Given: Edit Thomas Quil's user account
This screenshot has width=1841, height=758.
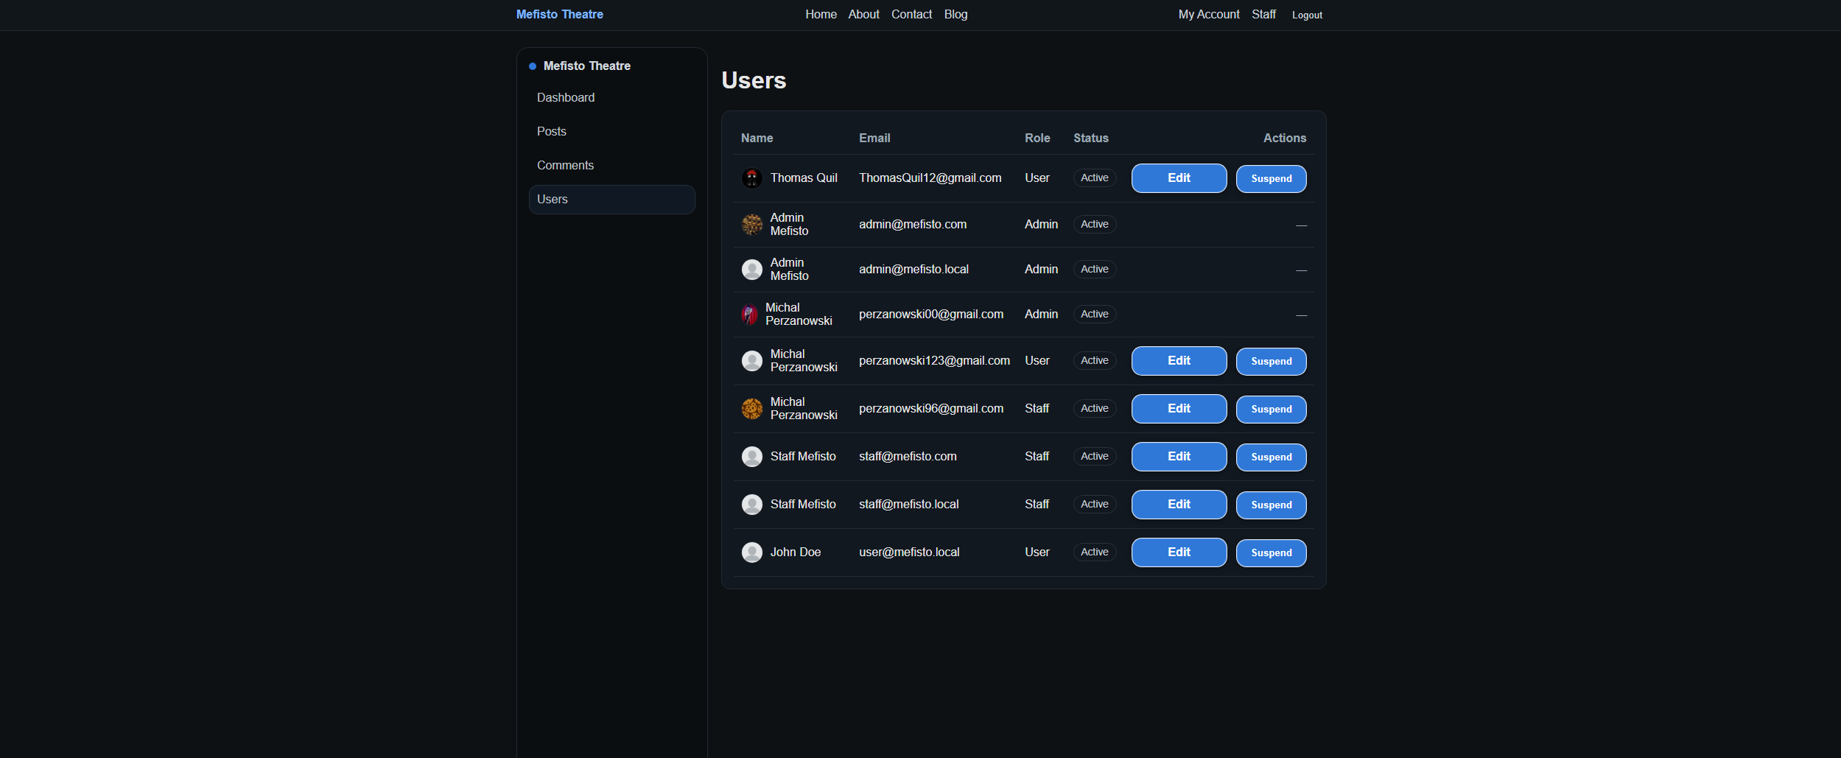Looking at the screenshot, I should pyautogui.click(x=1177, y=178).
